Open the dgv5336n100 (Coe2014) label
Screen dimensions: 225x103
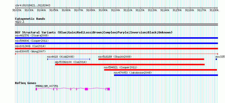coord(71,62)
